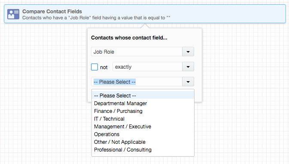Click the "Contacts whose contact field..." heading
This screenshot has width=289, height=164.
click(129, 38)
